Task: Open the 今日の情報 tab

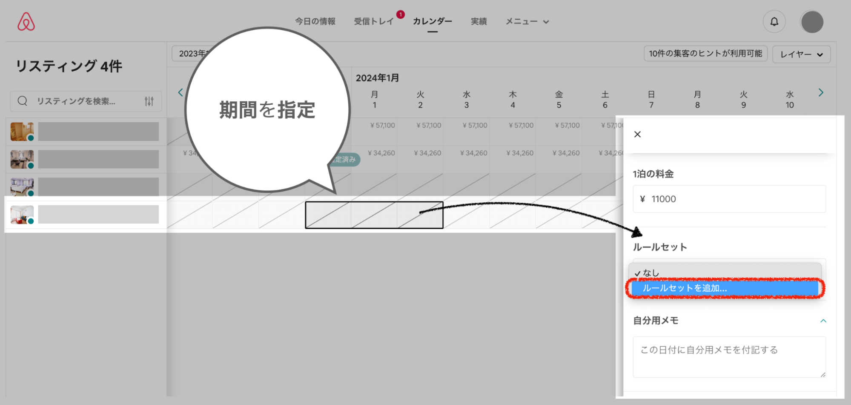Action: click(315, 22)
